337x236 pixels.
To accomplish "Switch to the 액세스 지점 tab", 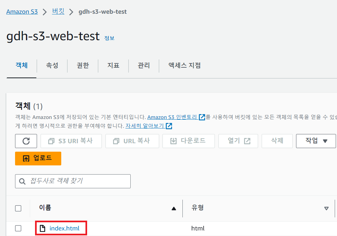I will [x=184, y=65].
